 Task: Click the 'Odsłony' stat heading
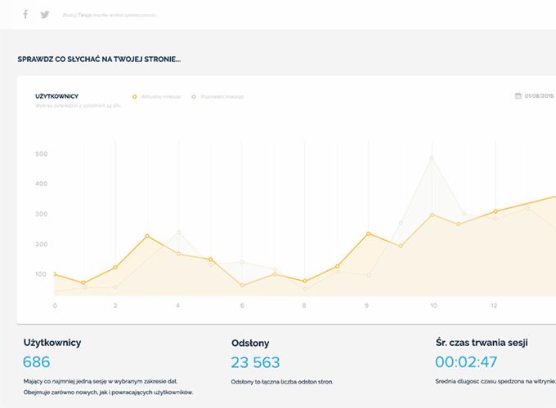(x=250, y=344)
